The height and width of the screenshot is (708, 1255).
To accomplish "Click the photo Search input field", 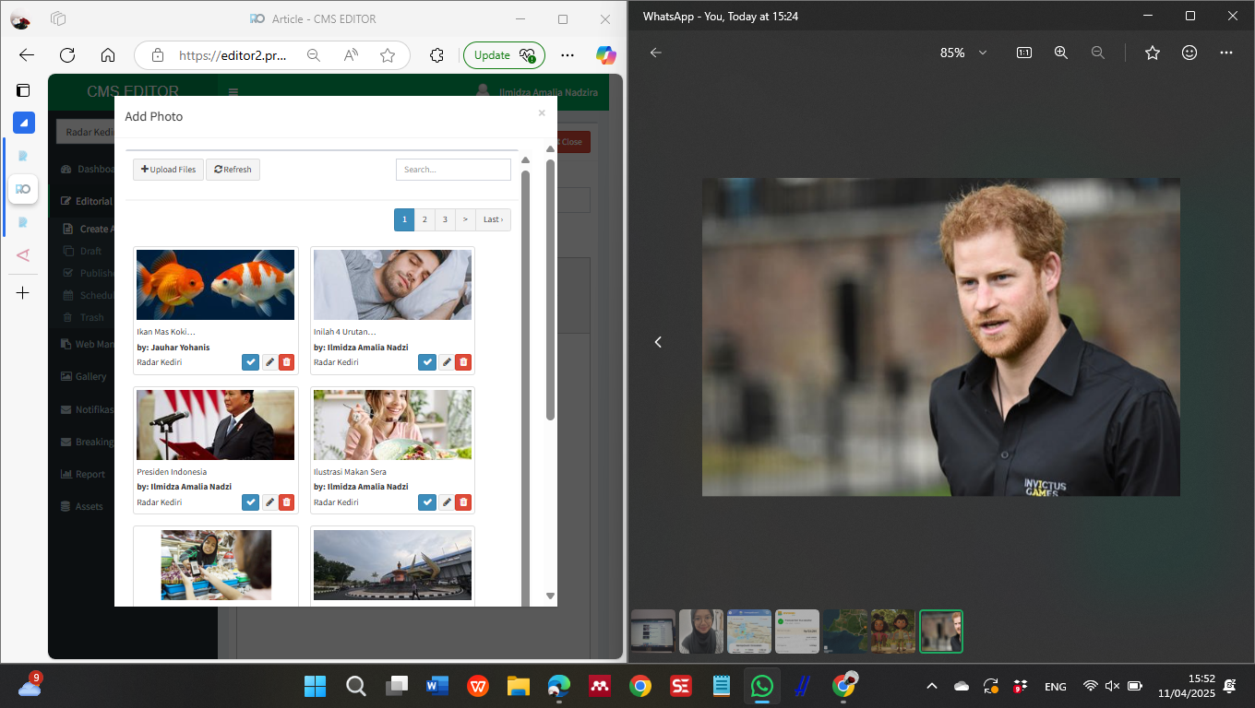I will (453, 170).
